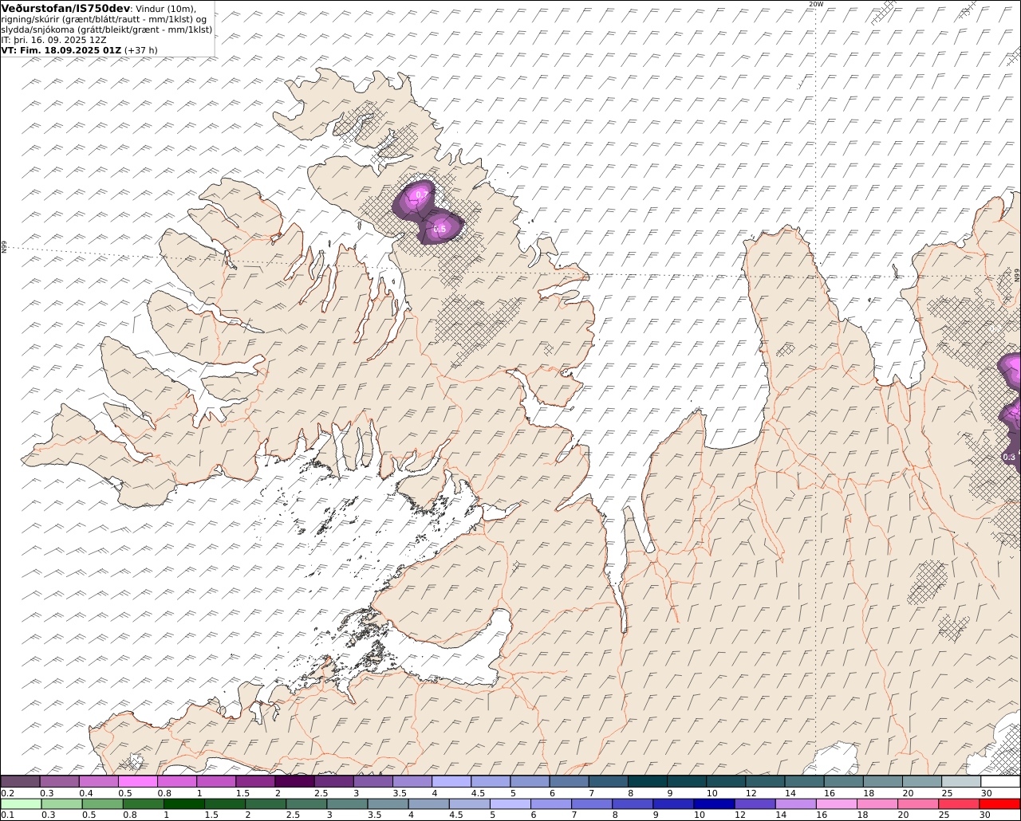Click the 'IT: þri. 16. 09. 2025 12Z' init time line
This screenshot has height=821, width=1021.
coord(54,40)
